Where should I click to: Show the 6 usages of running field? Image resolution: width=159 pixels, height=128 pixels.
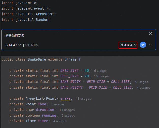68,116
